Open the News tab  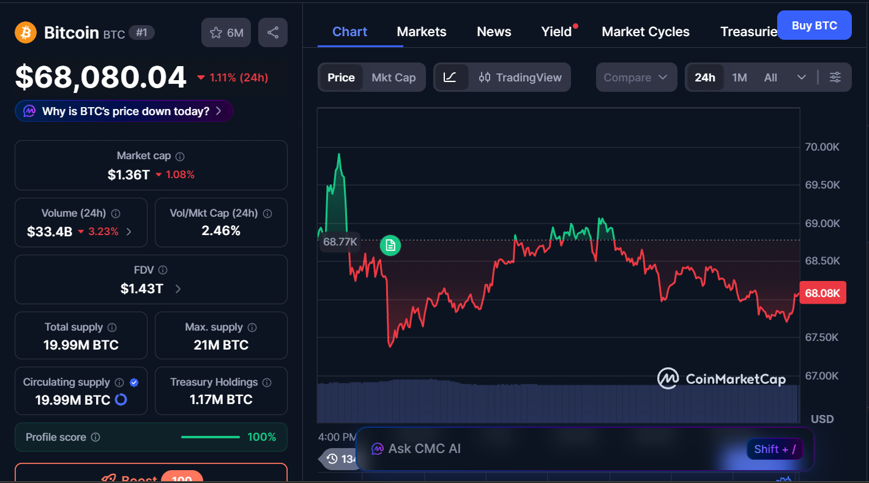[x=494, y=32]
